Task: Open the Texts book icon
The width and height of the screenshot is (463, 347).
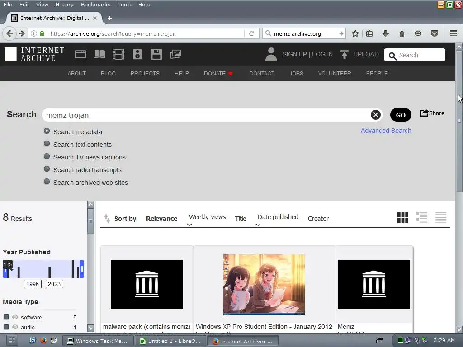Action: 99,54
